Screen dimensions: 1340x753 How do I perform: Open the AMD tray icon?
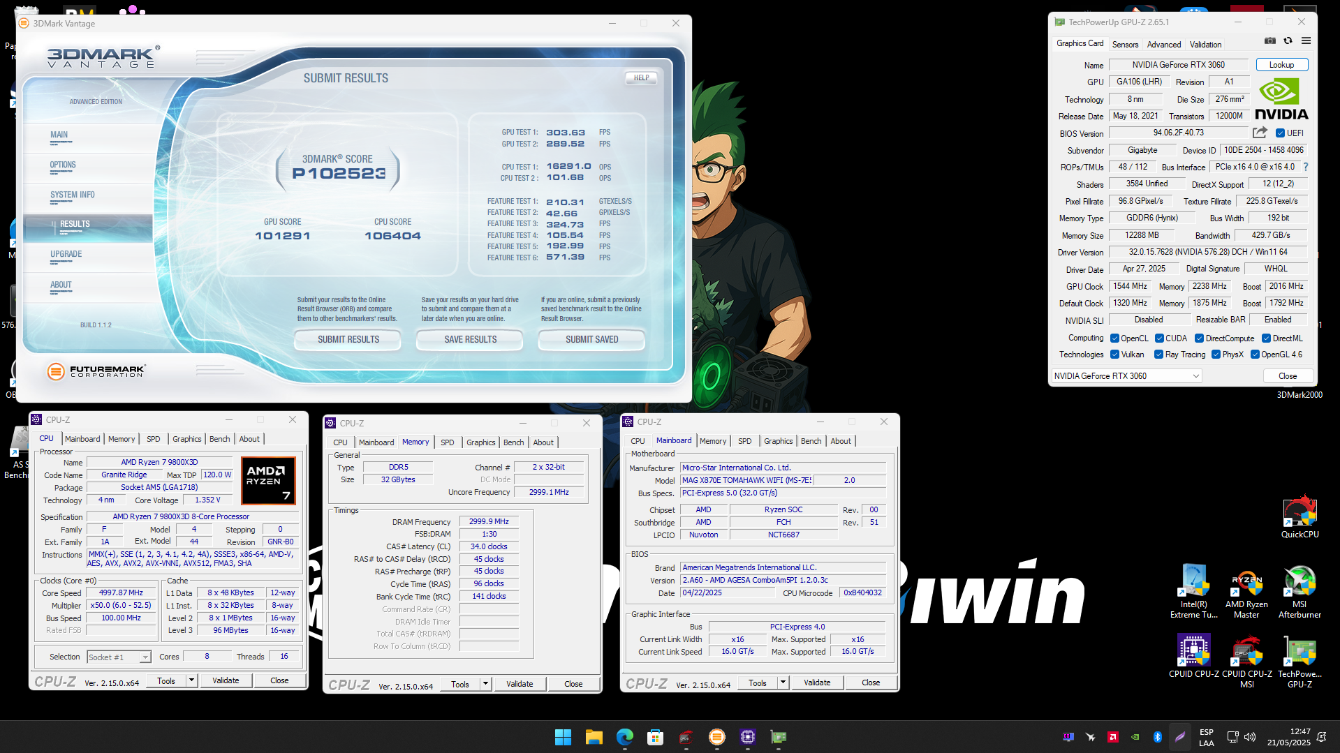1113,737
